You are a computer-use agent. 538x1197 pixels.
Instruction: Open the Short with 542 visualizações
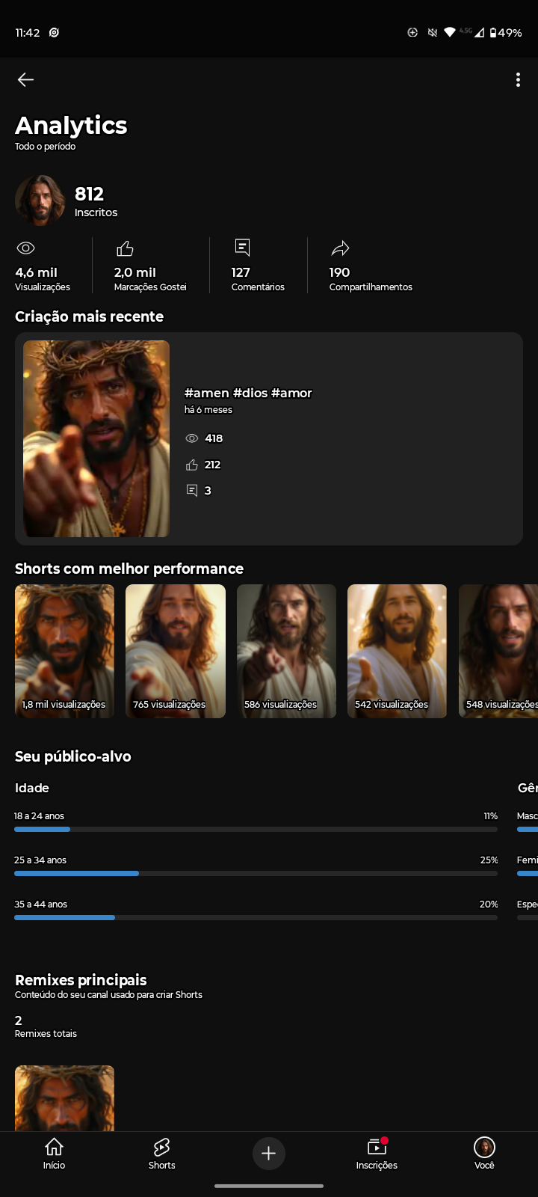pos(397,651)
